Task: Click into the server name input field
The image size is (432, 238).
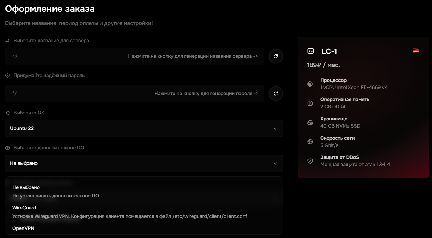Action: point(135,56)
